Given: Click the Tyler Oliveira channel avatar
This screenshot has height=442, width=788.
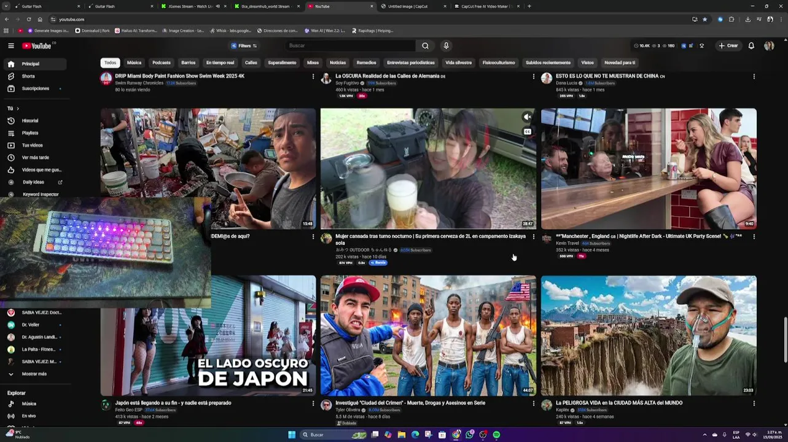Looking at the screenshot, I should tap(326, 405).
